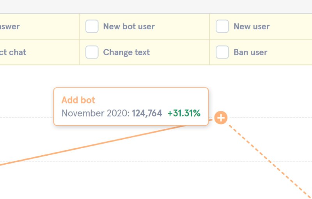This screenshot has width=312, height=199.
Task: Check the "Ban user" checkbox
Action: [x=222, y=52]
